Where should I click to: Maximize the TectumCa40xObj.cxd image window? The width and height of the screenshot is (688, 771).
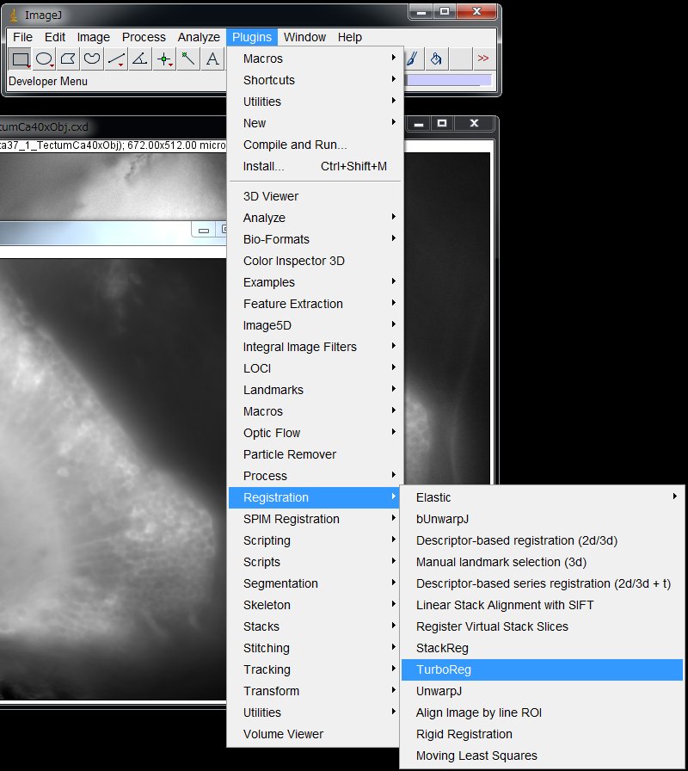(442, 123)
